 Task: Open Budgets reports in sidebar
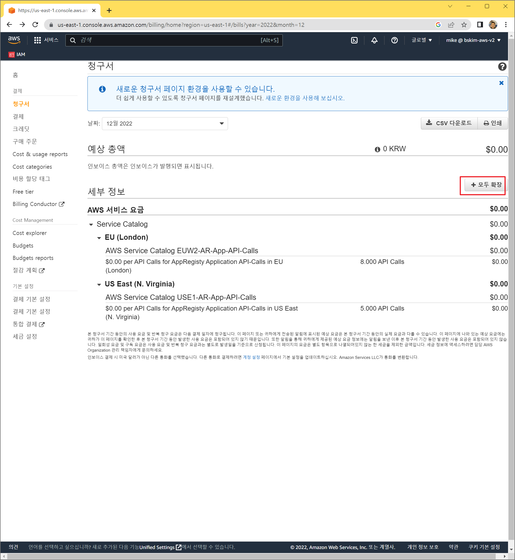click(33, 258)
